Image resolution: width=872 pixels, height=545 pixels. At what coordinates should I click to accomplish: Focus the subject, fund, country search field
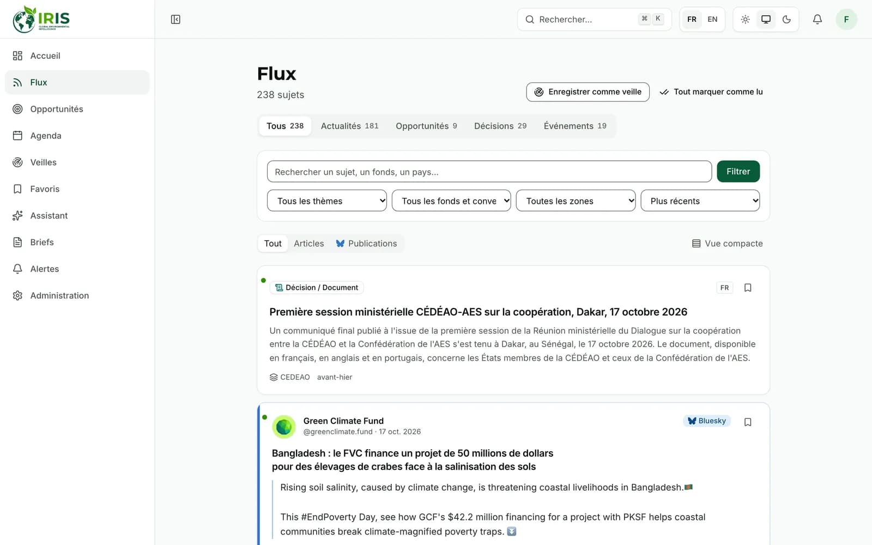(x=489, y=172)
